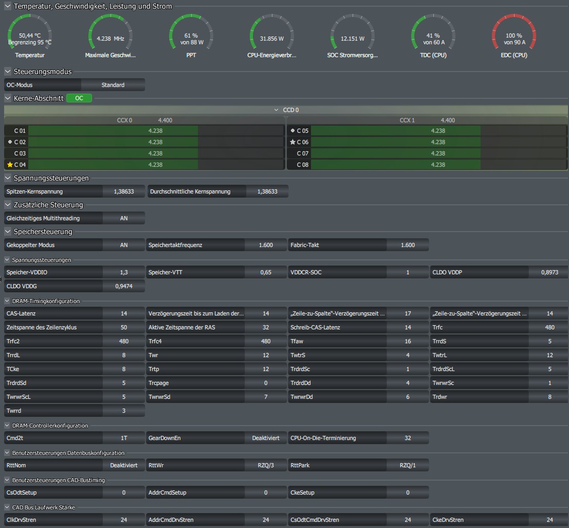Image resolution: width=569 pixels, height=528 pixels.
Task: Collapse the CAD Bus Laufwerk Stärke section
Action: (7, 507)
